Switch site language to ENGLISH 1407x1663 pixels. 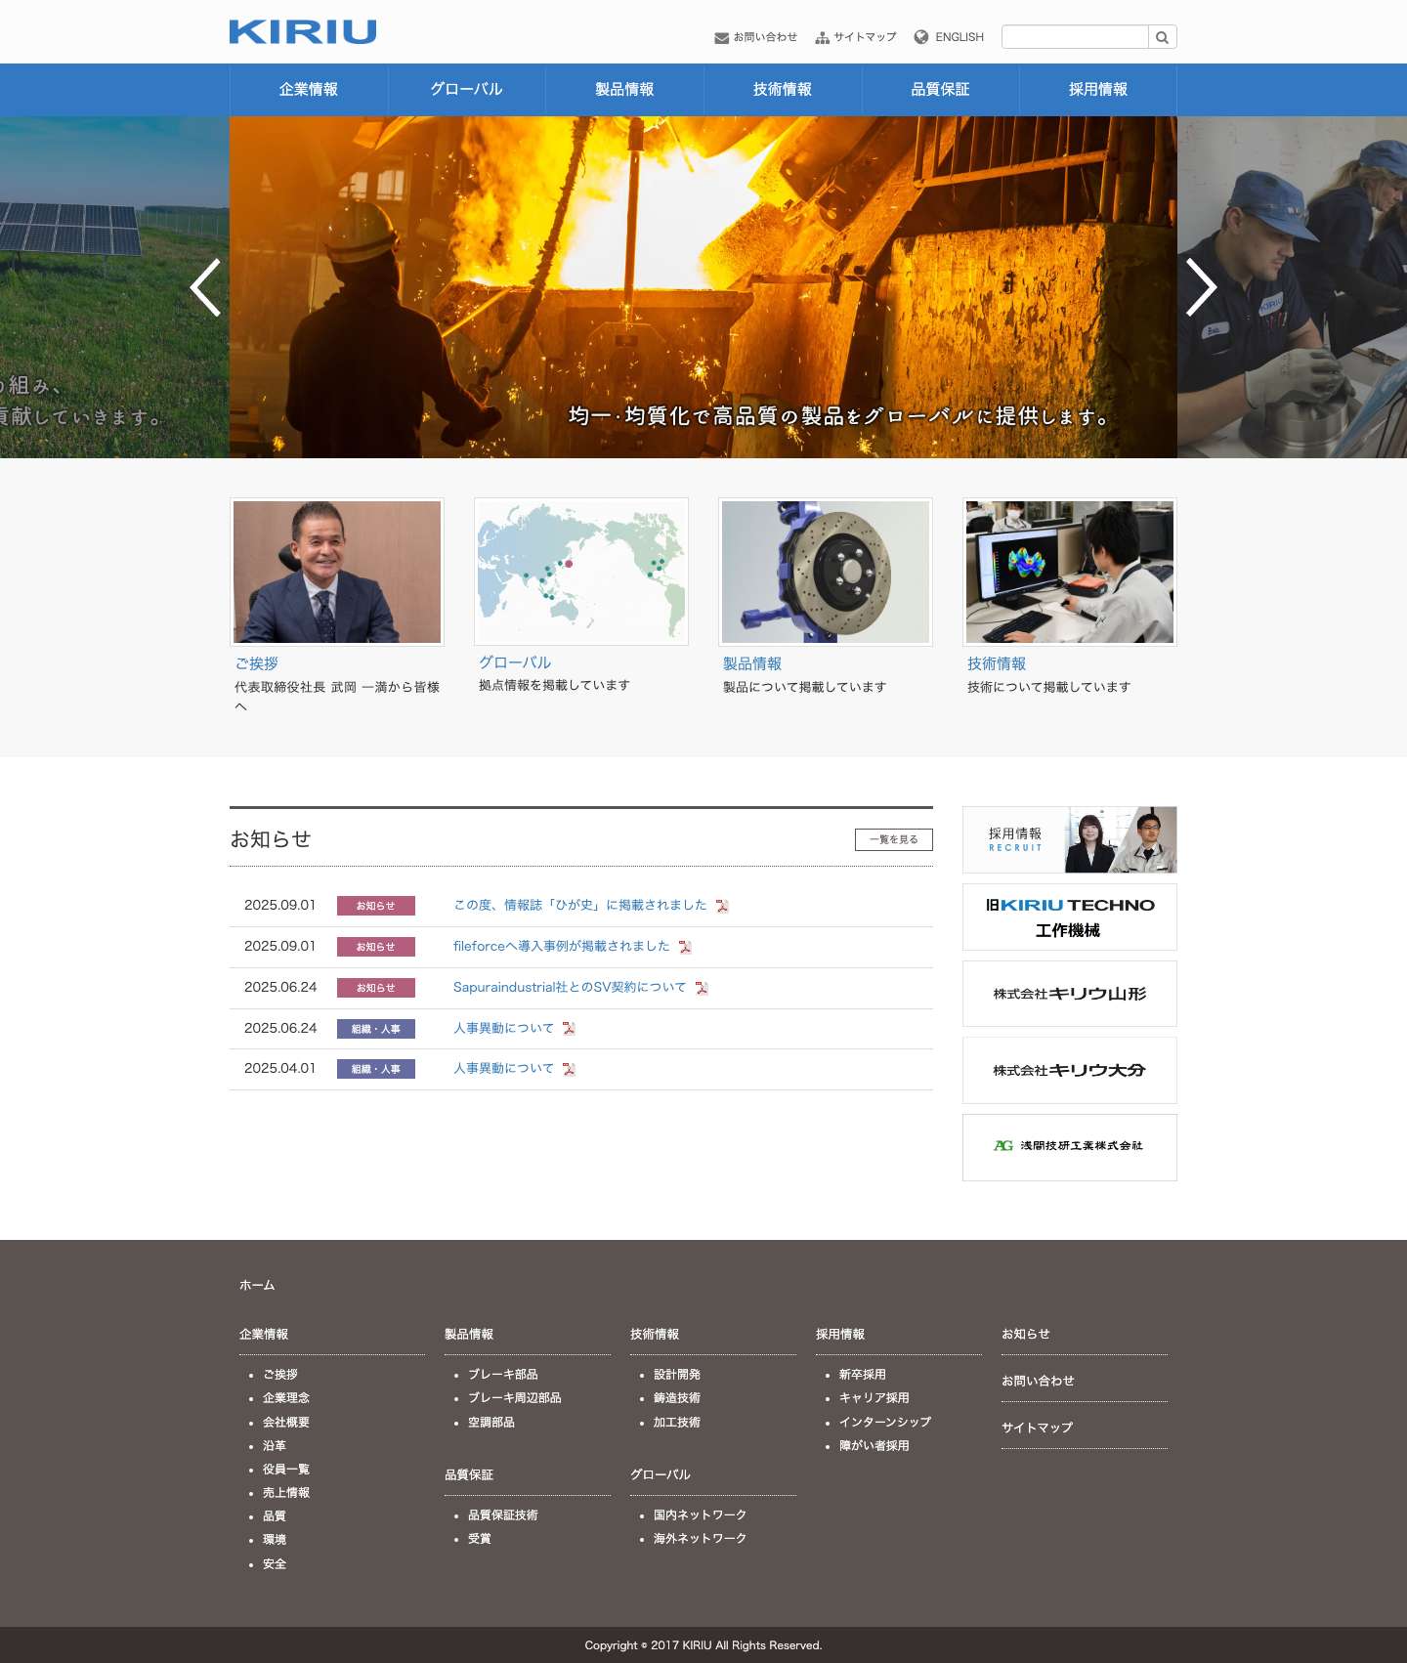coord(959,37)
